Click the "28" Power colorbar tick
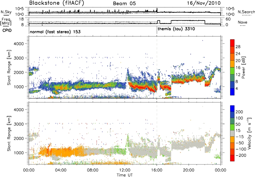The width and height of the screenshot is (255, 177). pyautogui.click(x=238, y=47)
